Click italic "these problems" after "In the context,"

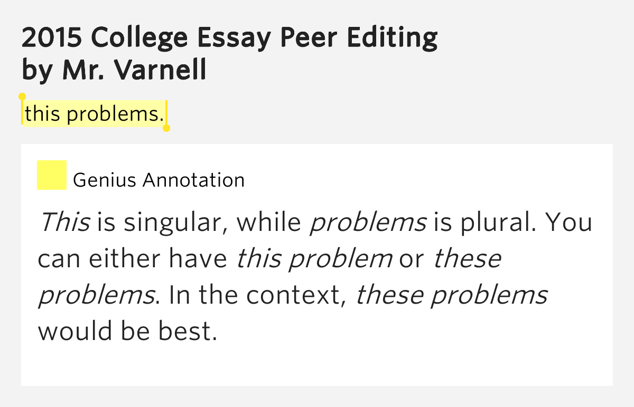click(x=452, y=295)
